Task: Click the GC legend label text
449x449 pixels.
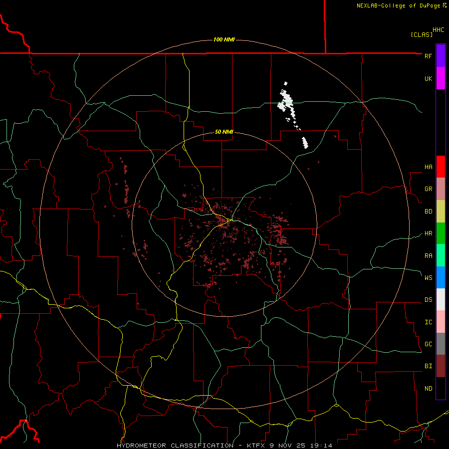Action: [429, 344]
